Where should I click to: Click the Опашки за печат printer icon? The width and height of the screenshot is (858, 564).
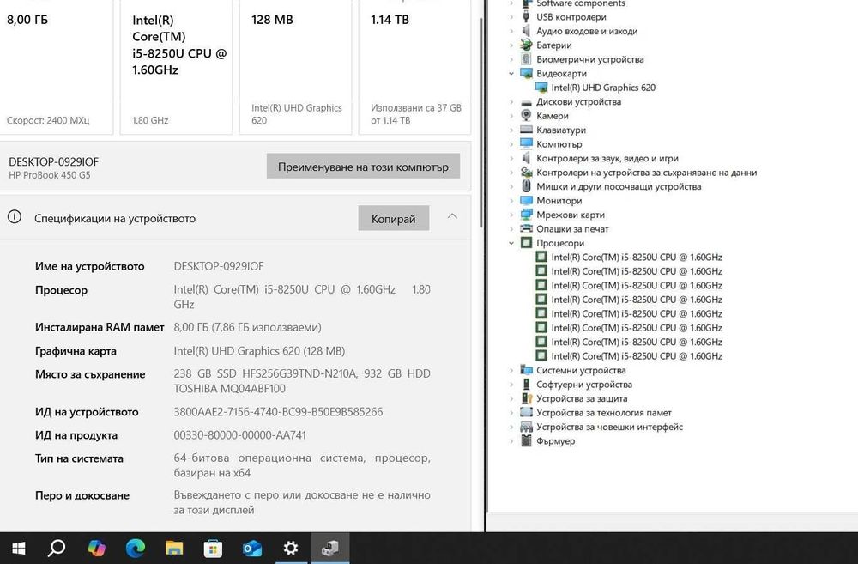pos(527,229)
